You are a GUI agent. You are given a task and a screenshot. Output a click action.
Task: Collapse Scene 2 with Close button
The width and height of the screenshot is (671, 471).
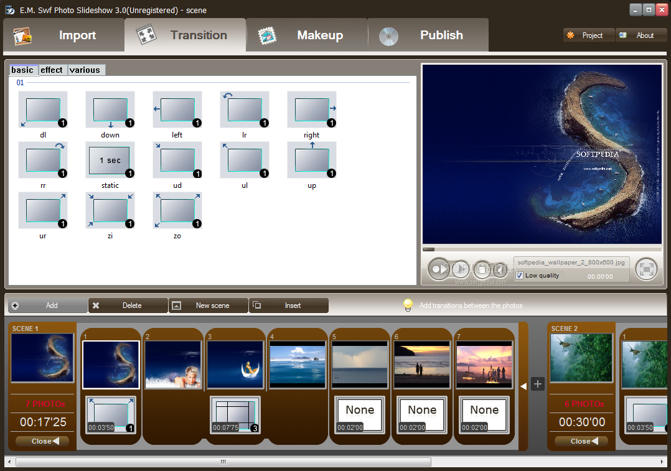coord(581,441)
